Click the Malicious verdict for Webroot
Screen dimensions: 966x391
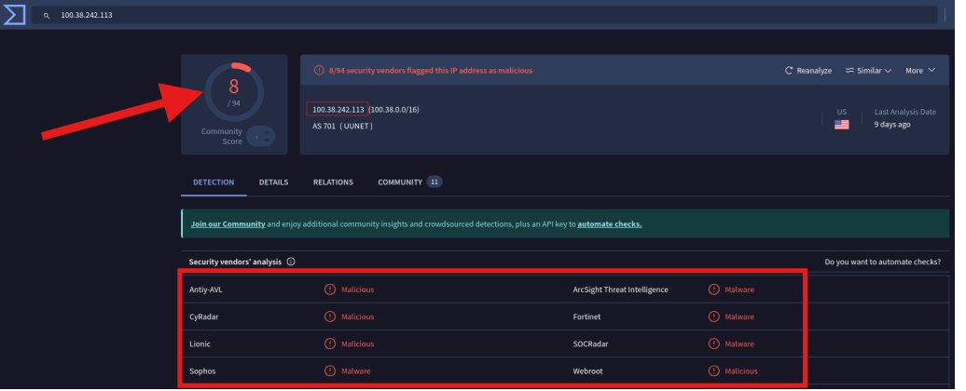(x=741, y=371)
